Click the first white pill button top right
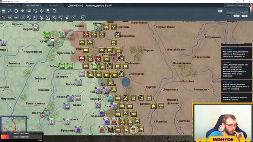The image size is (253, 142). [x=236, y=16]
